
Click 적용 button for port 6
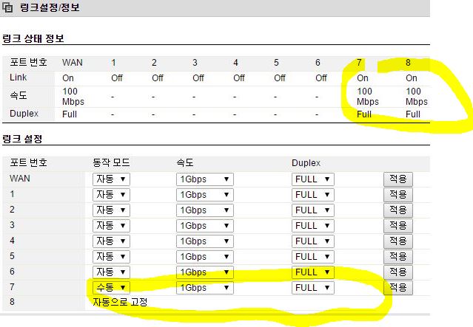[x=398, y=272]
